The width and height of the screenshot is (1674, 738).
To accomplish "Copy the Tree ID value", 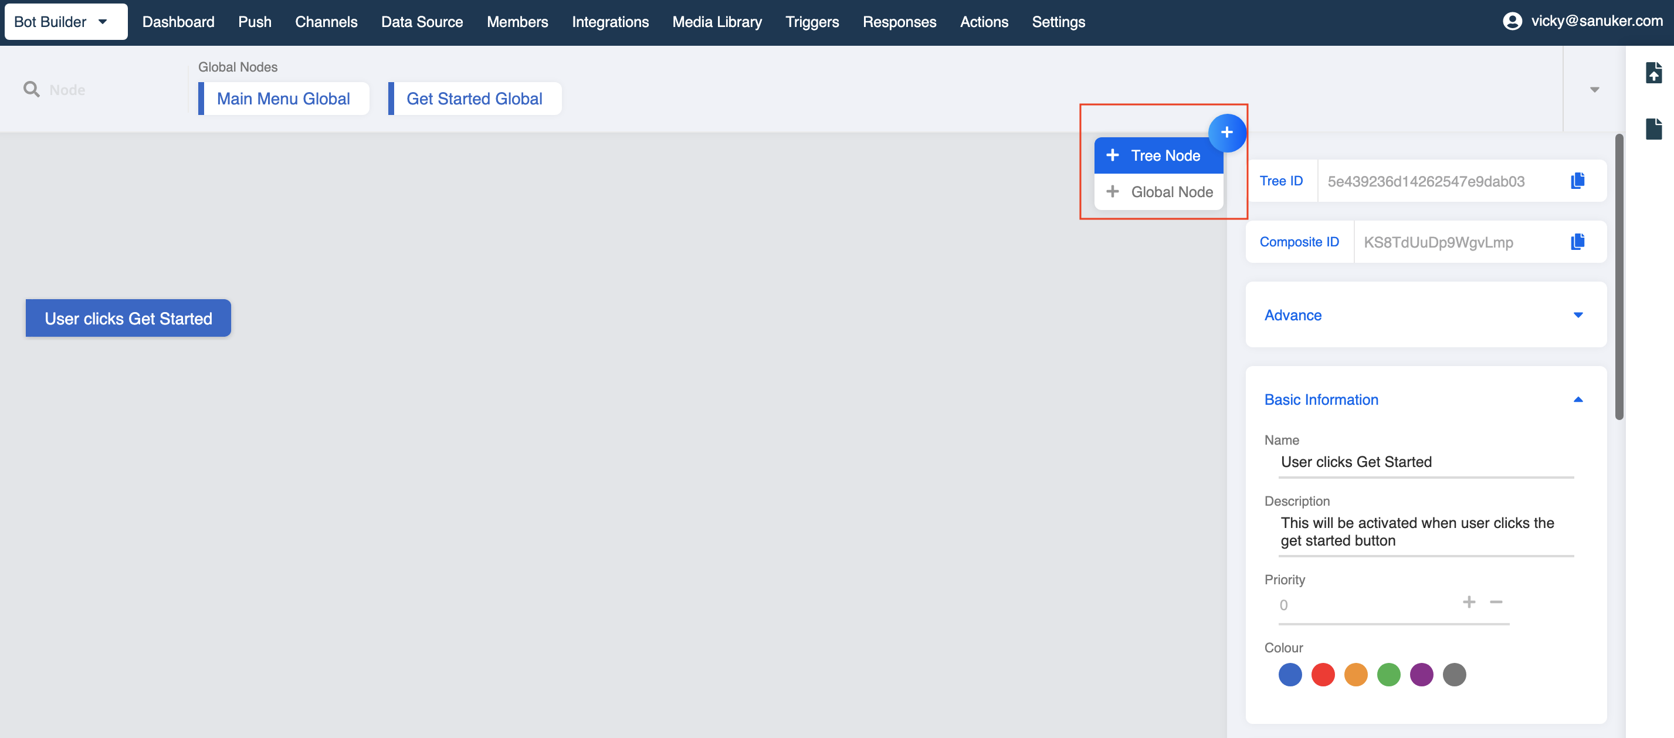I will (1577, 181).
